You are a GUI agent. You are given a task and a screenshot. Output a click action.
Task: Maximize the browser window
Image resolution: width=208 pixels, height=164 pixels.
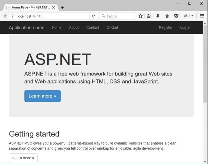[190, 3]
